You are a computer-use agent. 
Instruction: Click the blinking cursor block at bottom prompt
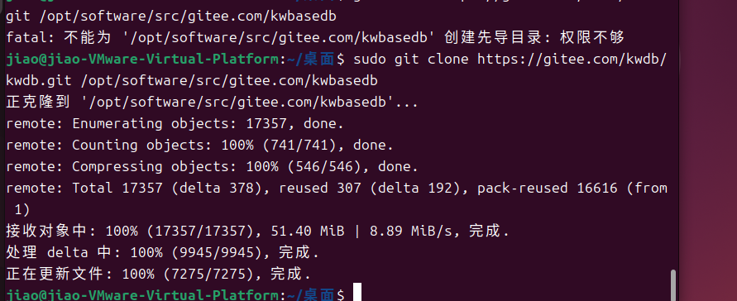click(357, 292)
